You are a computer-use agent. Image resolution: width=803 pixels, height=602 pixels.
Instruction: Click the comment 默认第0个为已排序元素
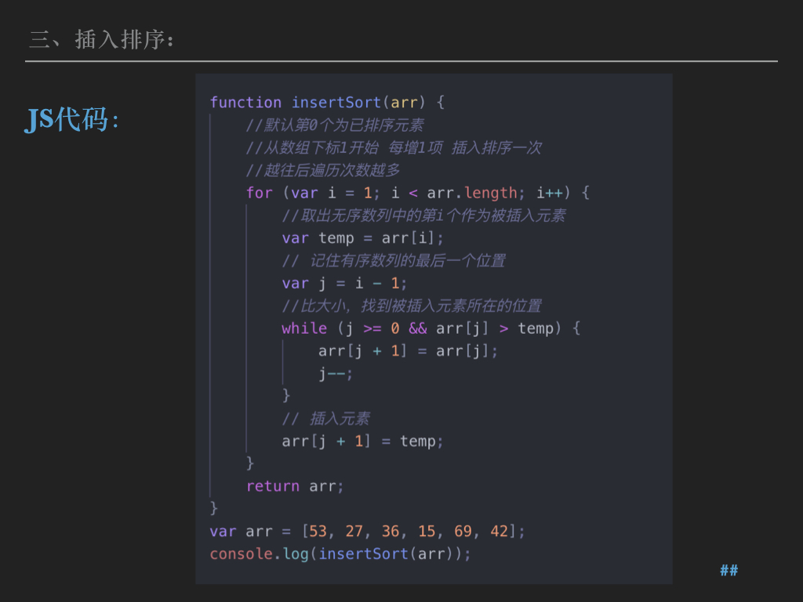point(335,125)
